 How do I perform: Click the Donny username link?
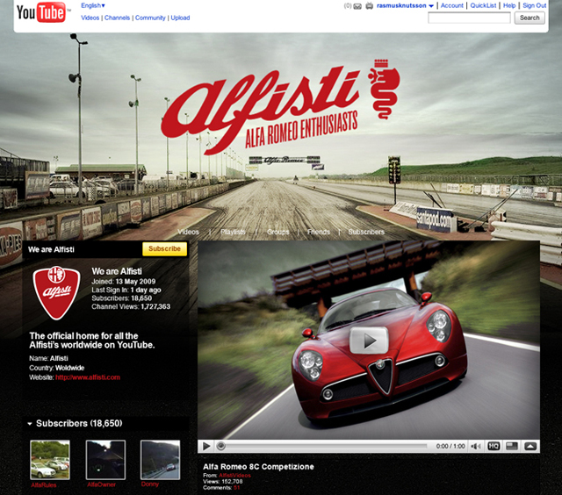pyautogui.click(x=150, y=484)
